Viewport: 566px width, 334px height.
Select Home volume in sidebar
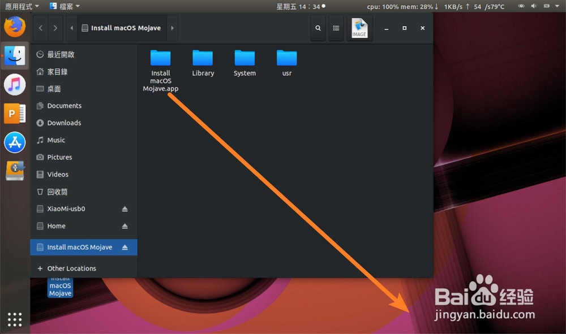[x=84, y=226]
